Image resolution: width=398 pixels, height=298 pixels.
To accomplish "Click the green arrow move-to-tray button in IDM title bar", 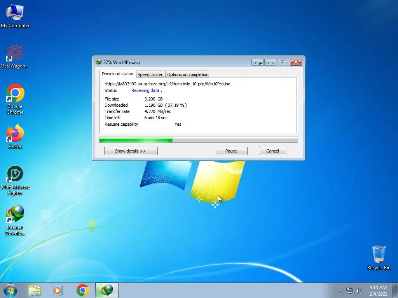I will click(x=258, y=62).
